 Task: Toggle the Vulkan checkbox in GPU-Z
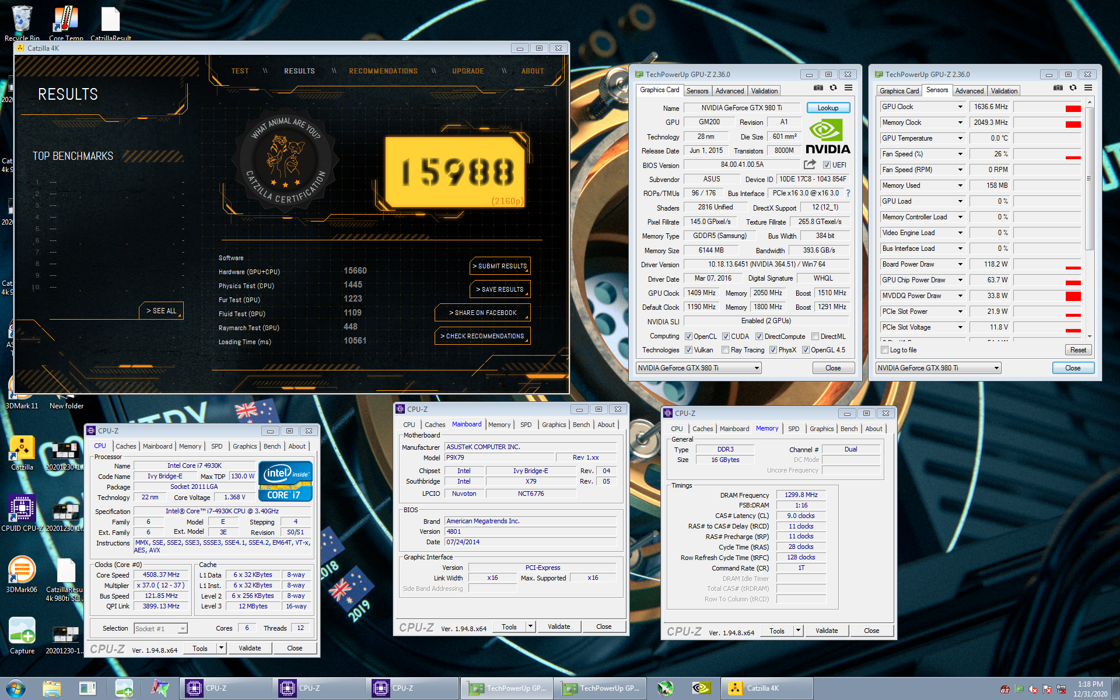click(688, 350)
